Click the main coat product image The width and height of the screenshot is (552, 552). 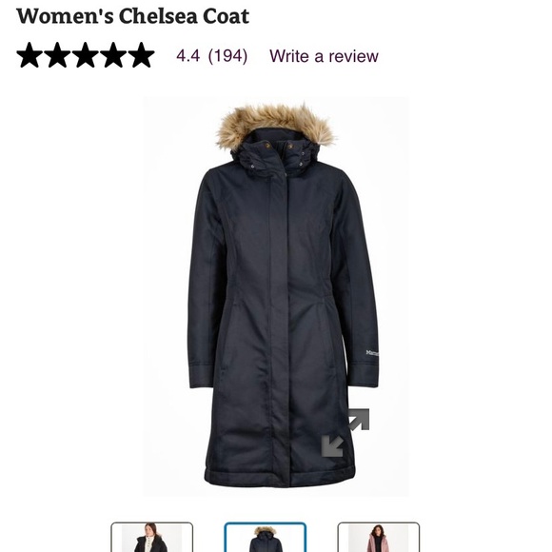276,296
